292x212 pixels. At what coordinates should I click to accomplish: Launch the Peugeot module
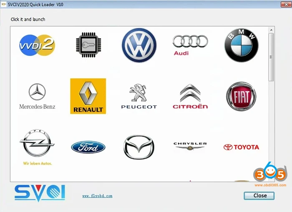[139, 96]
